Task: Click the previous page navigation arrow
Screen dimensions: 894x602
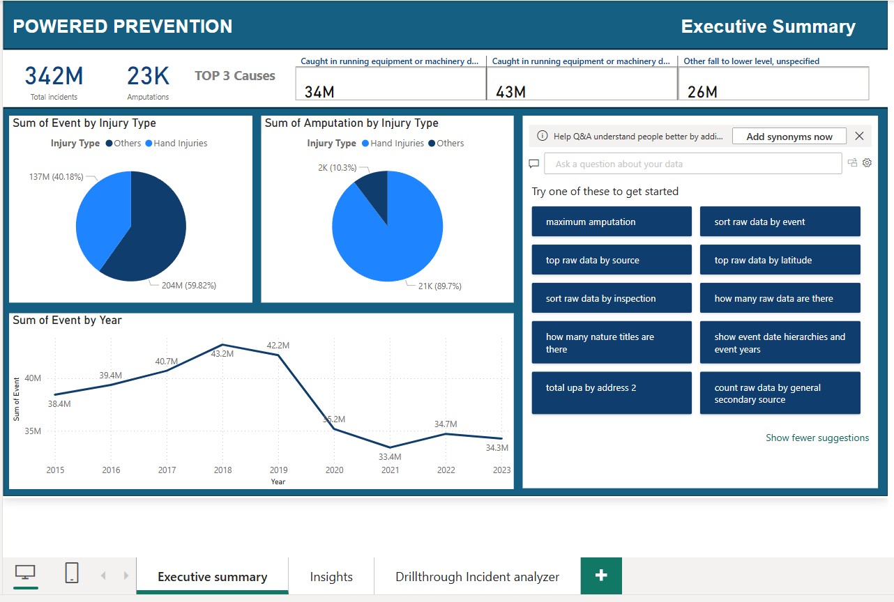Action: (103, 576)
